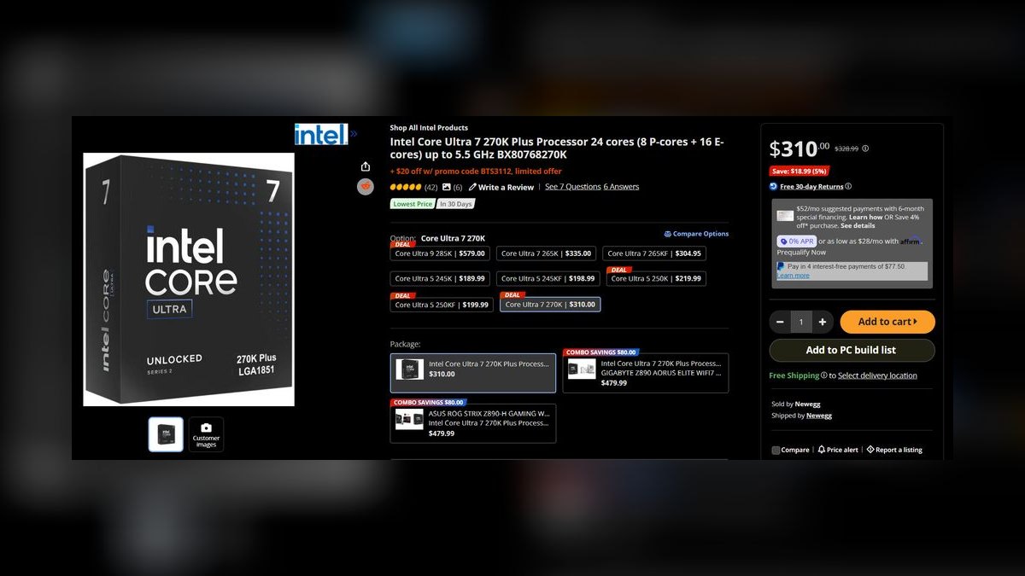Select Core Ultra 9 285K option
Screen dimensions: 1025x576
[440, 253]
